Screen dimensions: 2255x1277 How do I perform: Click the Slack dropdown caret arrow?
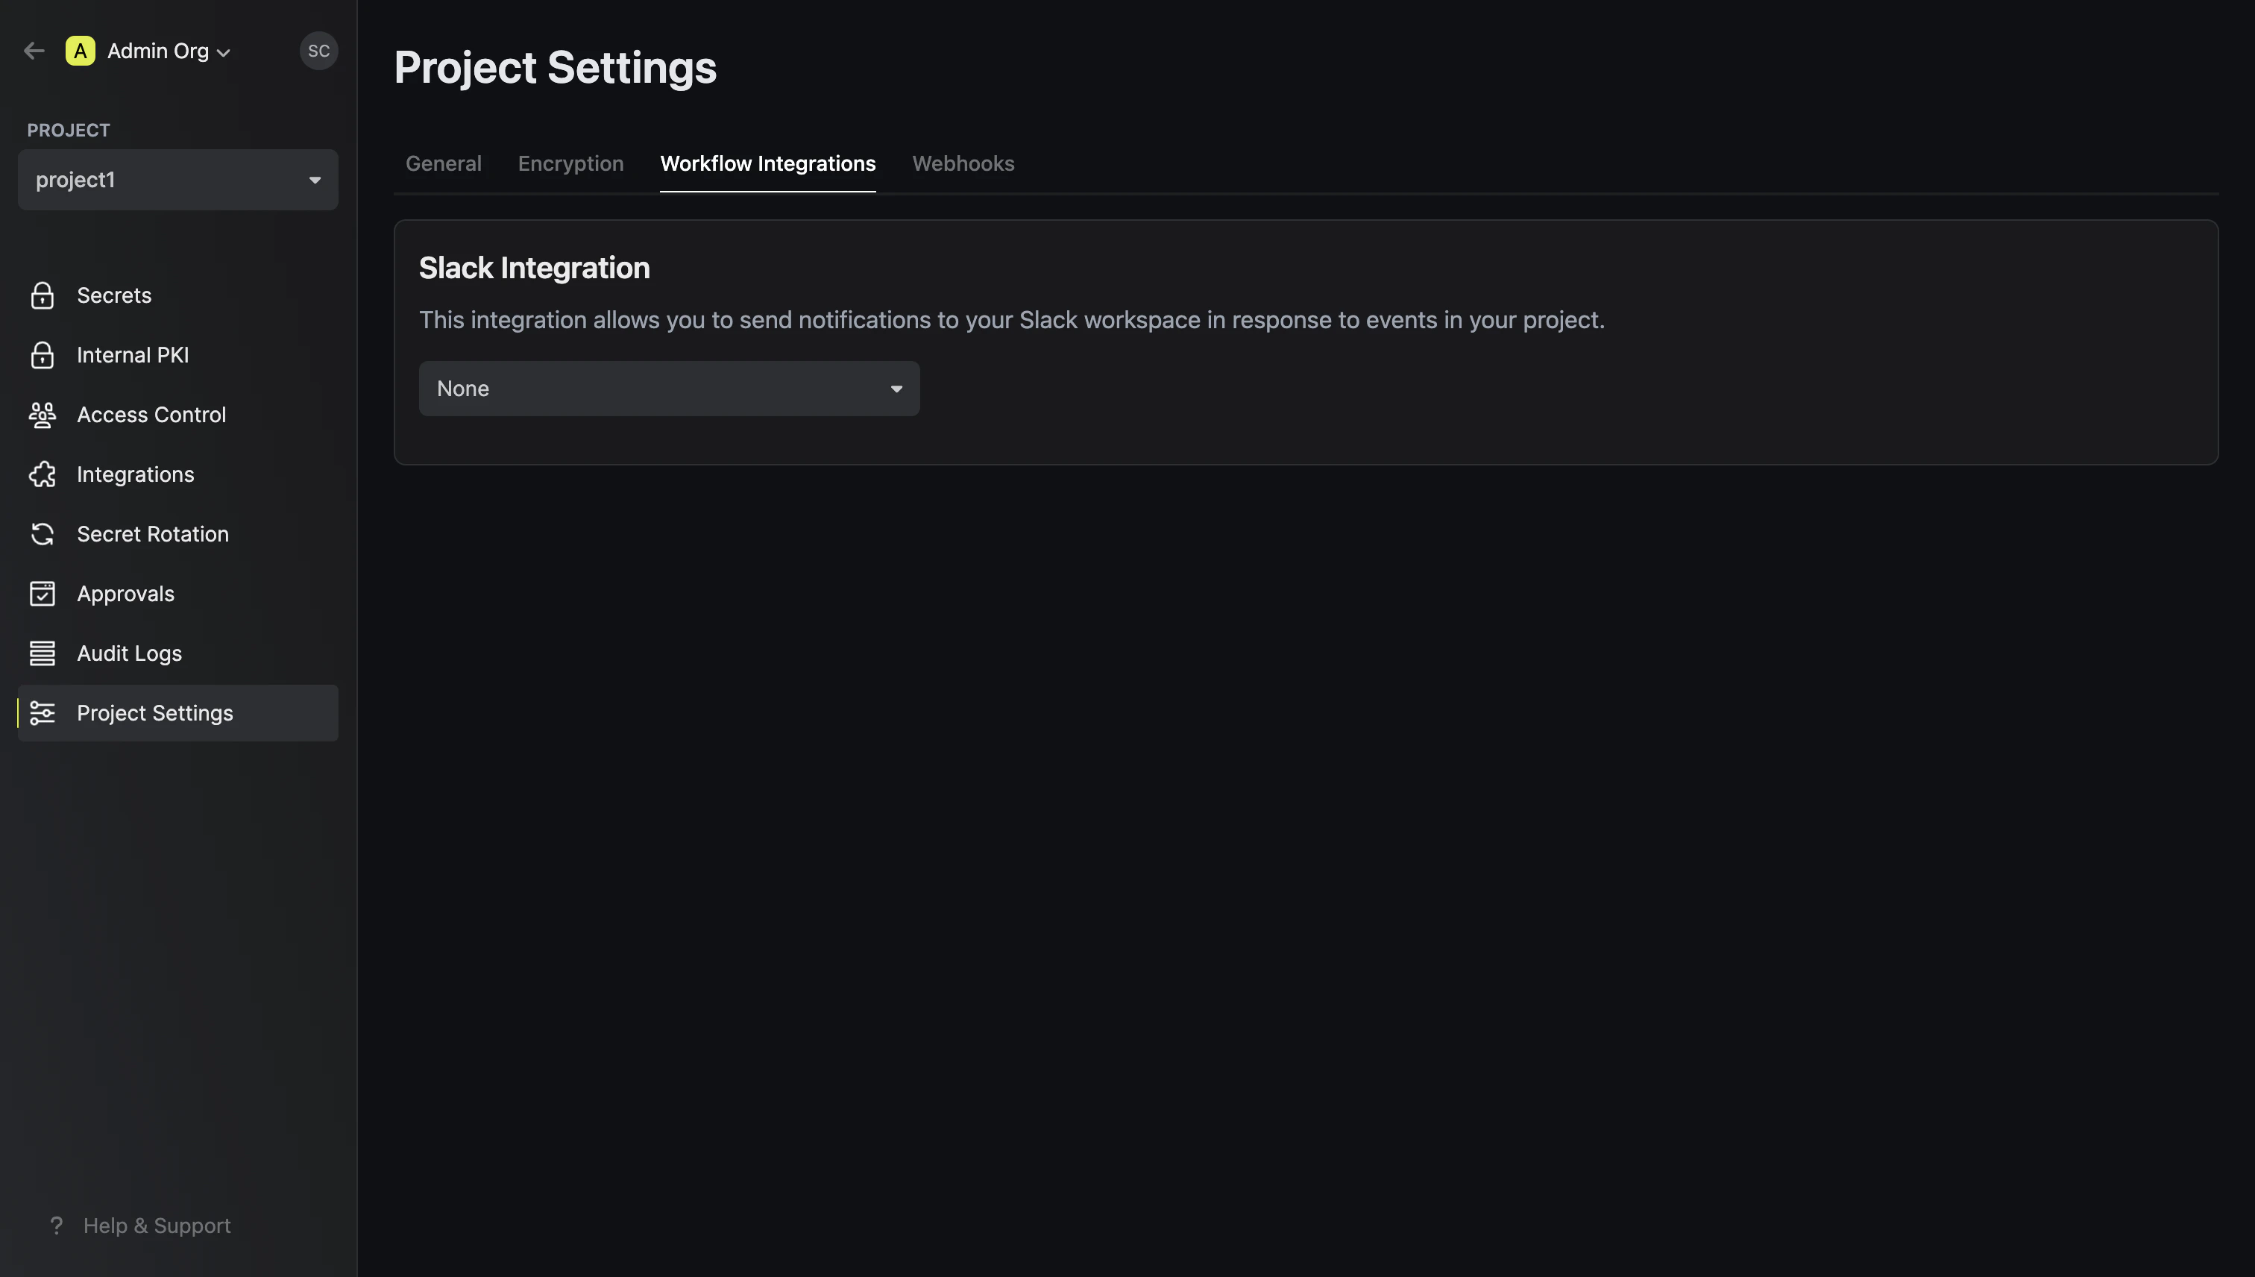(x=896, y=389)
